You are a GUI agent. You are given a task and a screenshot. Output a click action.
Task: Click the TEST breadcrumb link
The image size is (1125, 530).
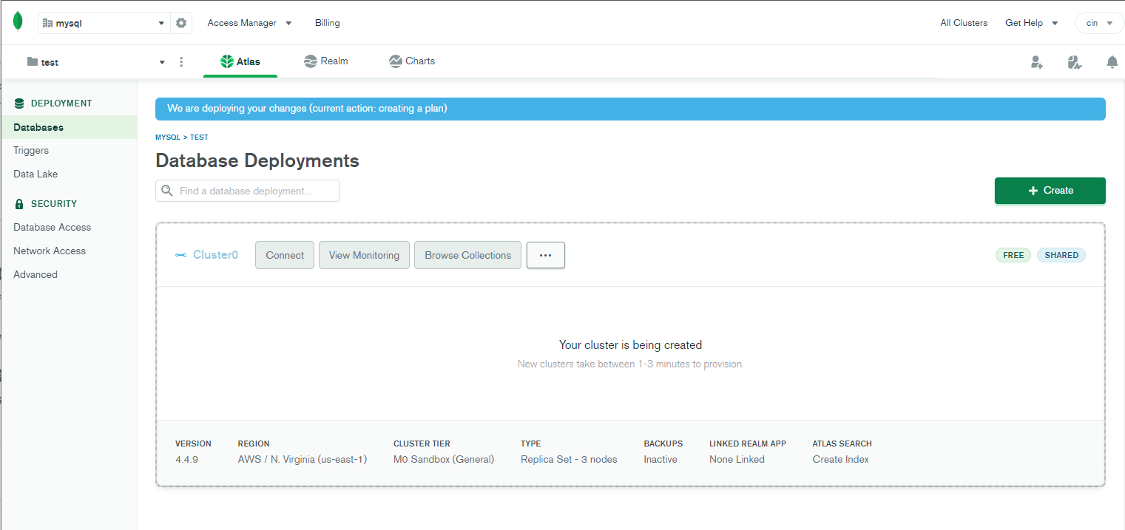pos(199,137)
